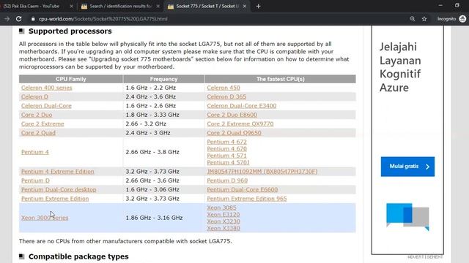Click Jelajahi Layanan Kognitif Azure ad text

tap(400, 67)
